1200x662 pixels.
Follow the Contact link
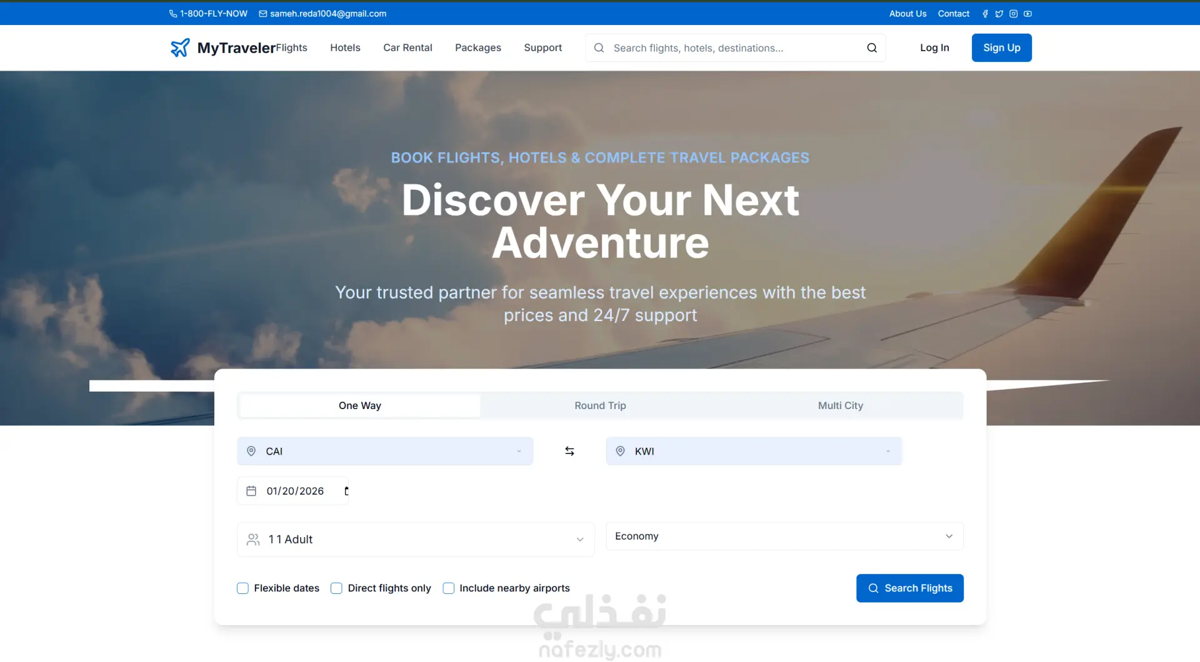click(x=954, y=14)
